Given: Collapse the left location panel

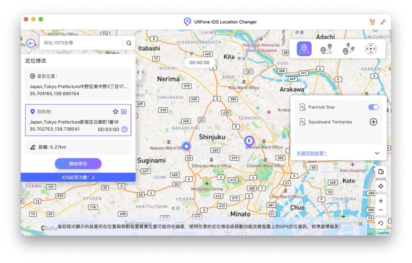Looking at the screenshot, I should click(138, 72).
